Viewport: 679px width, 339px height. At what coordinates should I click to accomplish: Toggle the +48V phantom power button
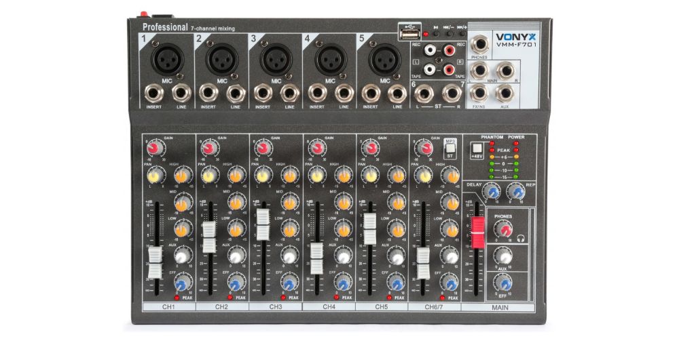click(x=477, y=148)
